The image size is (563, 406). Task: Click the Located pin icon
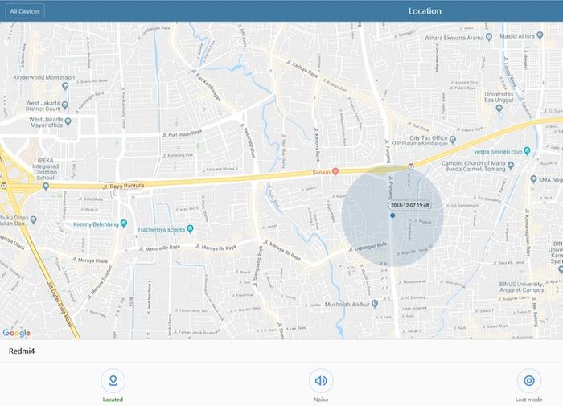113,380
